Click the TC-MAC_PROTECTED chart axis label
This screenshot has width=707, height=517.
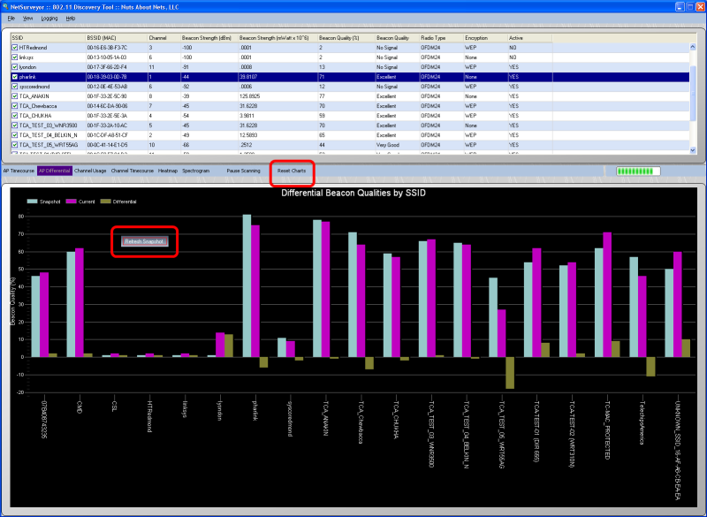tap(607, 430)
